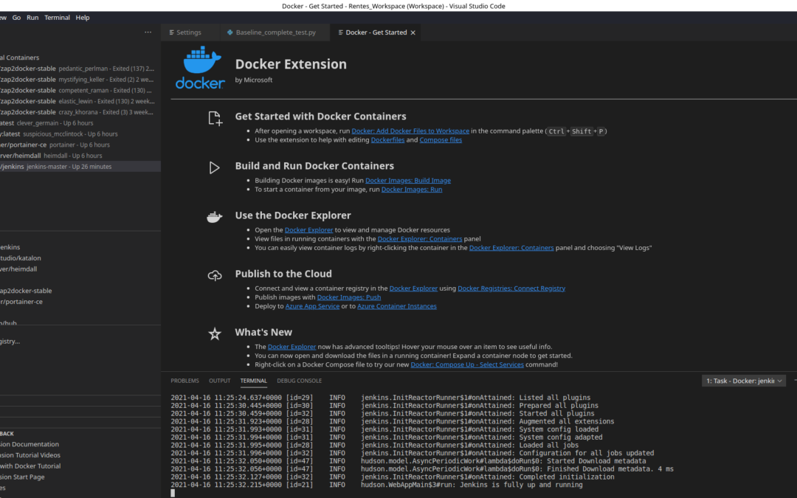Click Docker Explorer: Containers link in View files line

click(420, 239)
